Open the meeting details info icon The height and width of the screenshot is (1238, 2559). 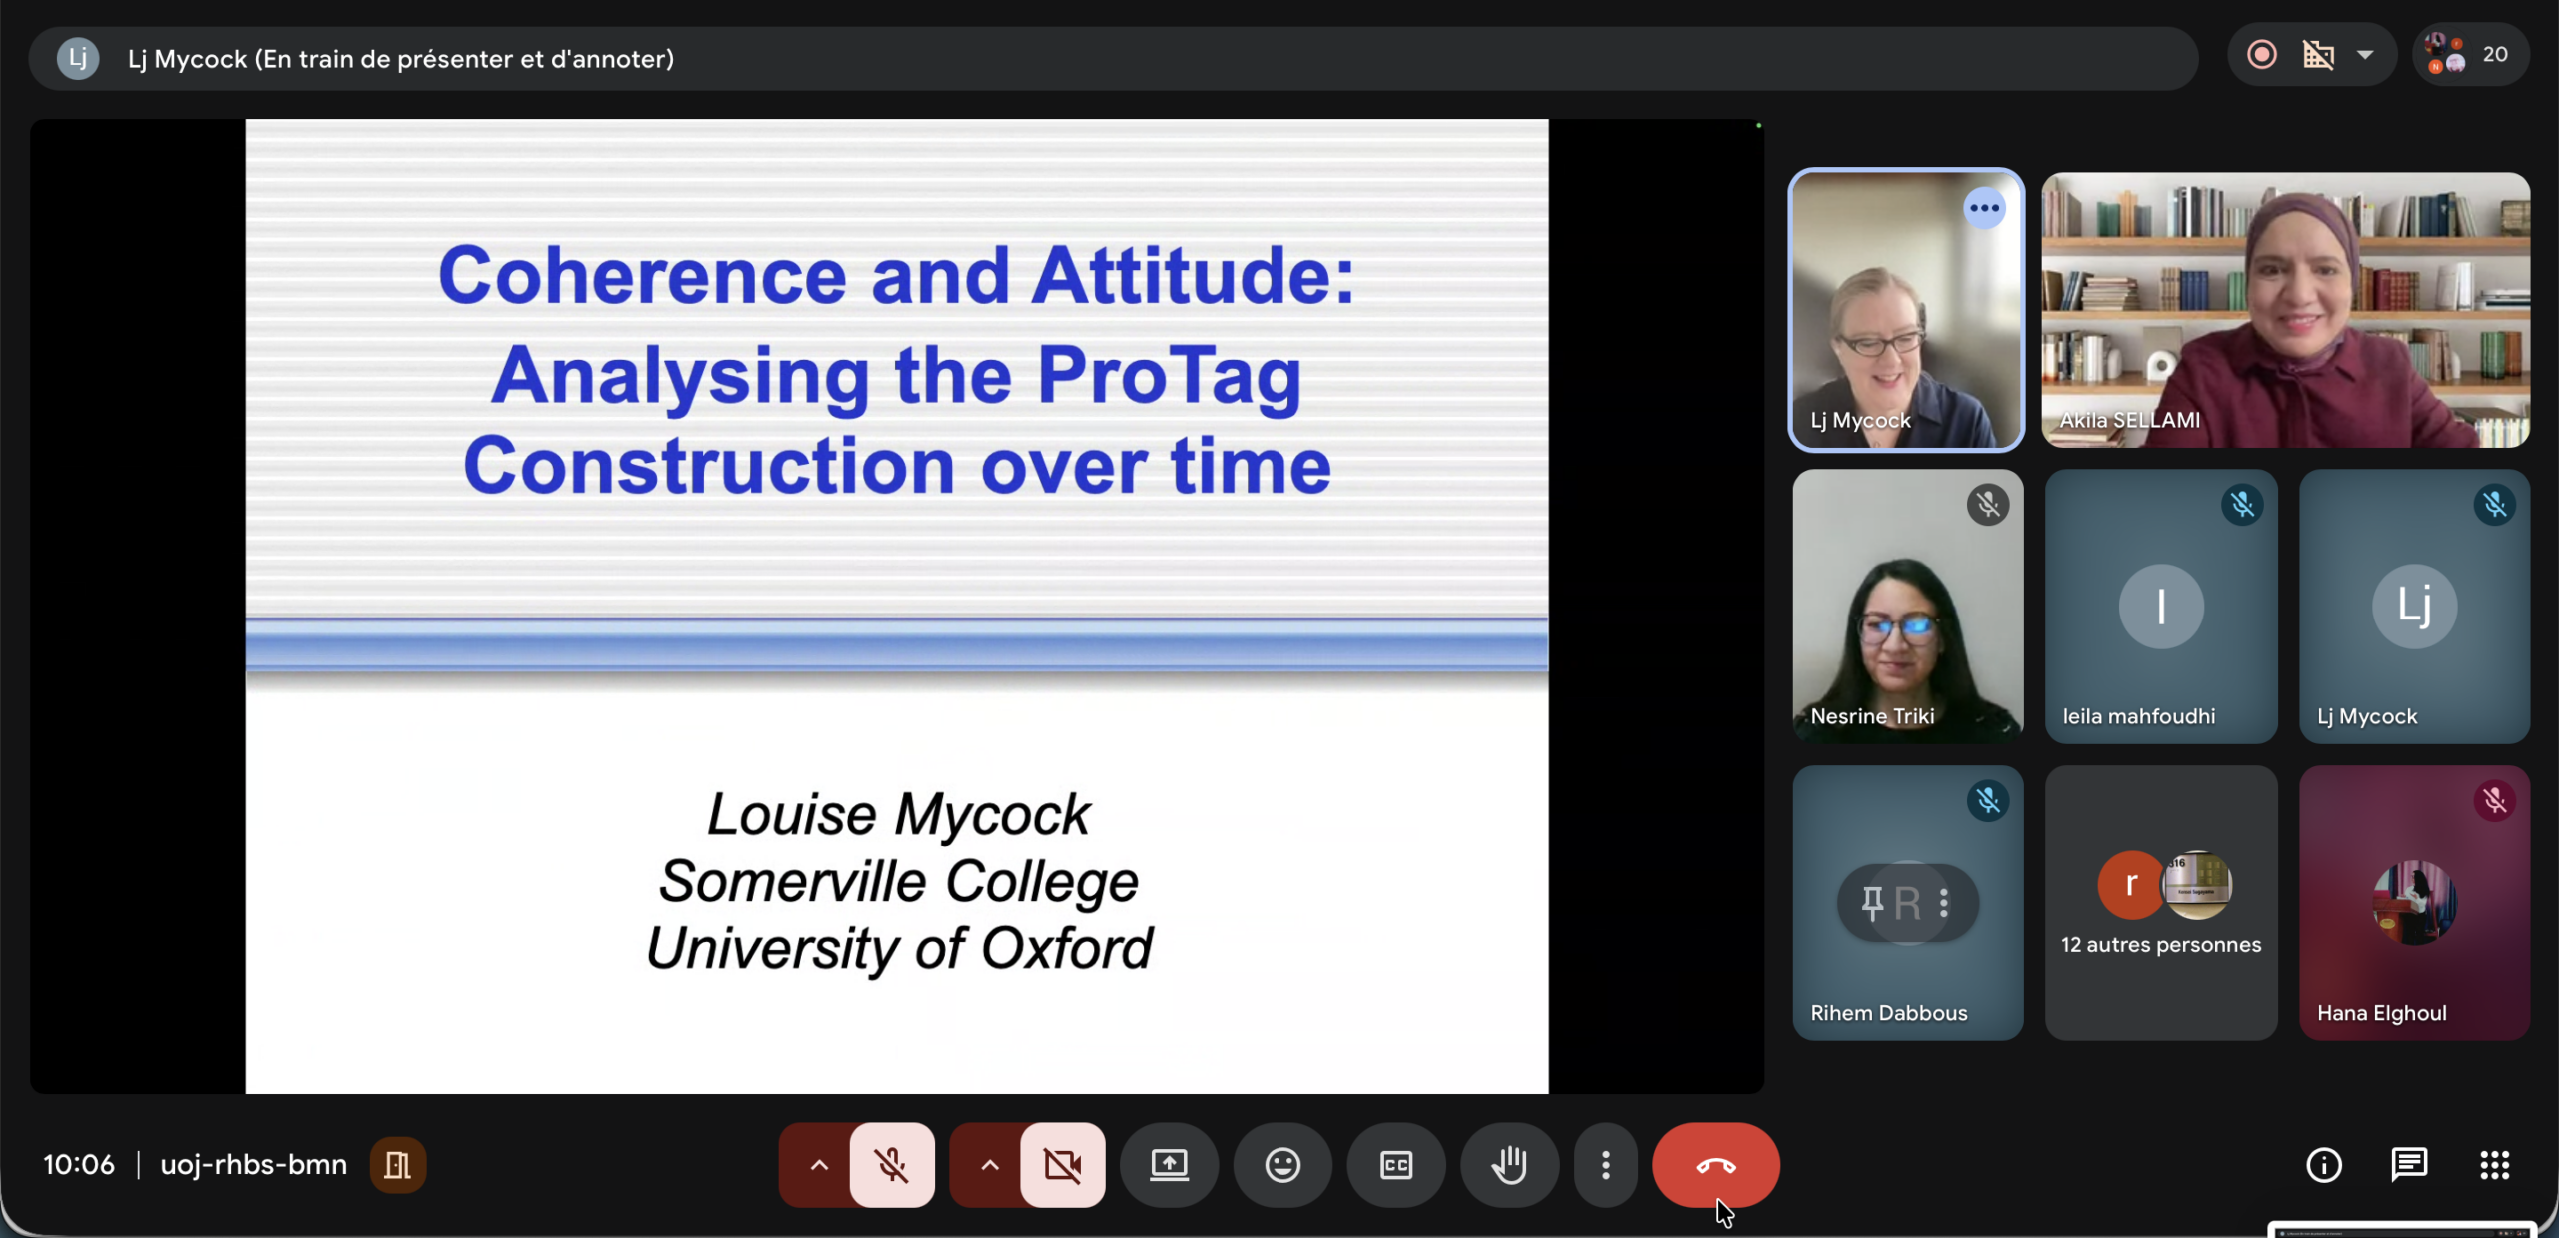tap(2323, 1164)
